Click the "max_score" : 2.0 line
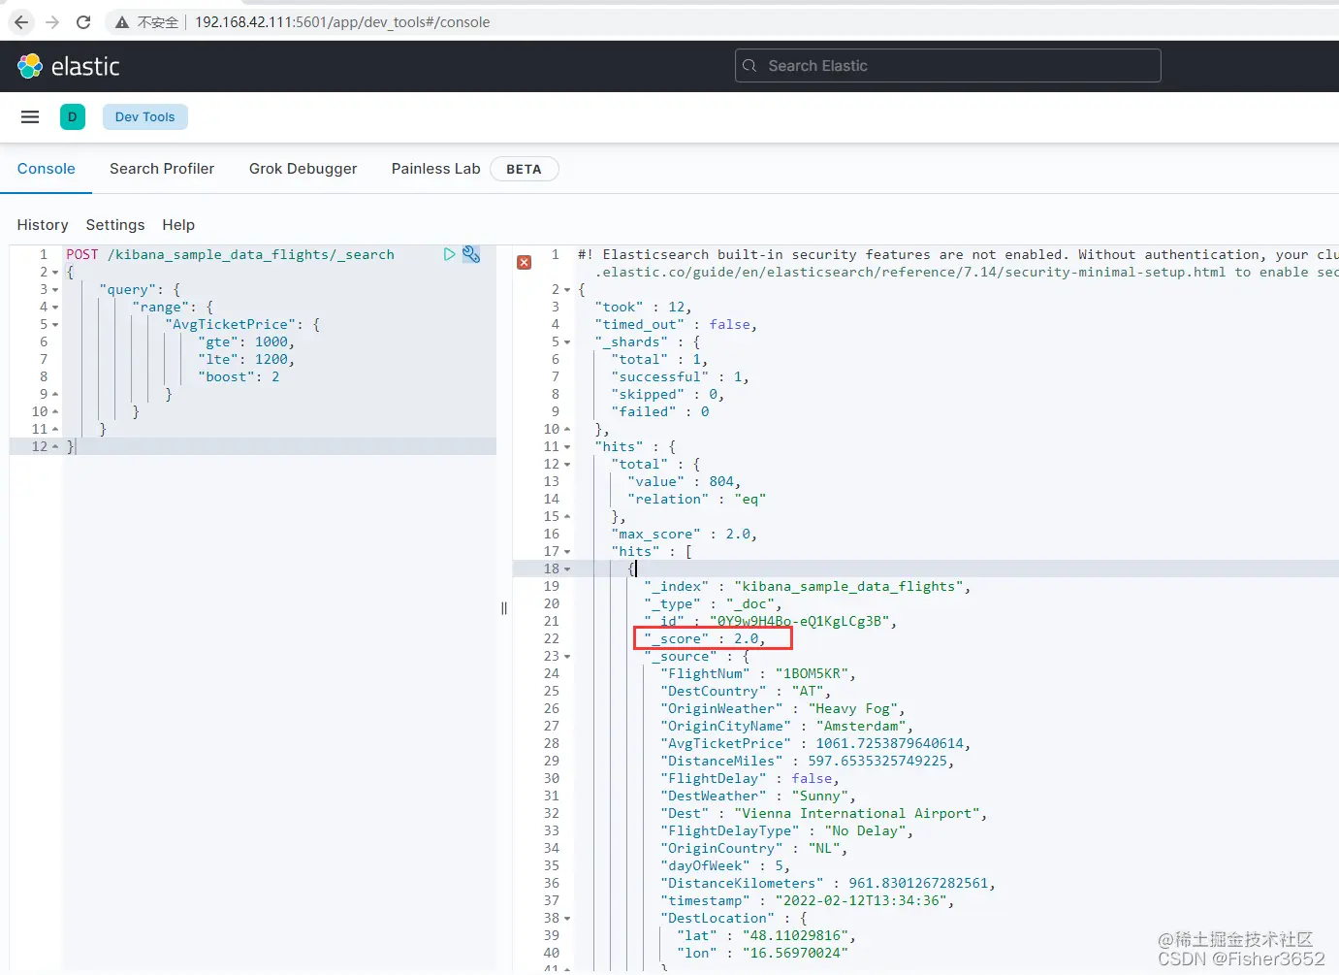Image resolution: width=1339 pixels, height=975 pixels. (x=685, y=534)
